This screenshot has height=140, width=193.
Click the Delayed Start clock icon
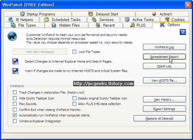tap(90, 14)
